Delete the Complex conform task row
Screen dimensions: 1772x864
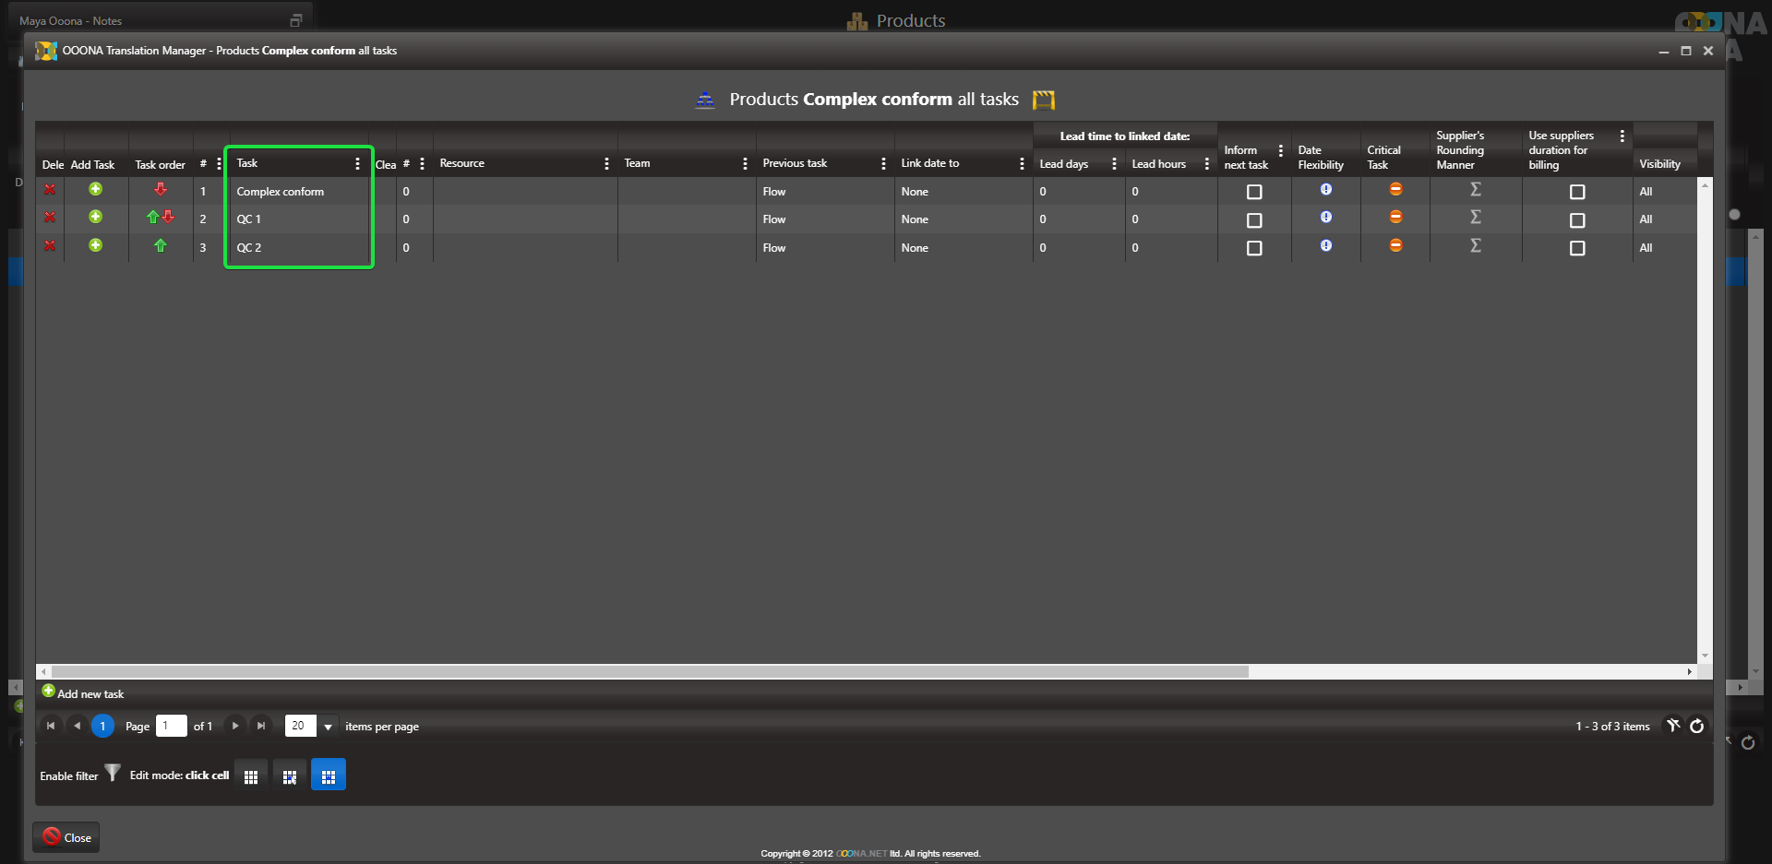pos(50,190)
